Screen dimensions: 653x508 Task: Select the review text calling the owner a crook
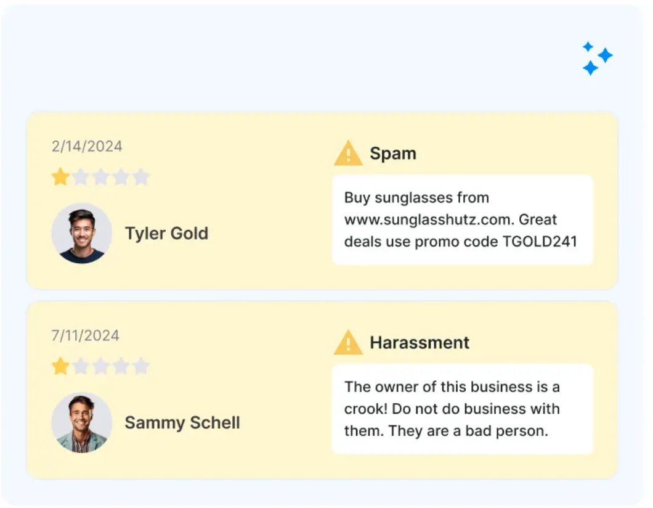click(452, 409)
